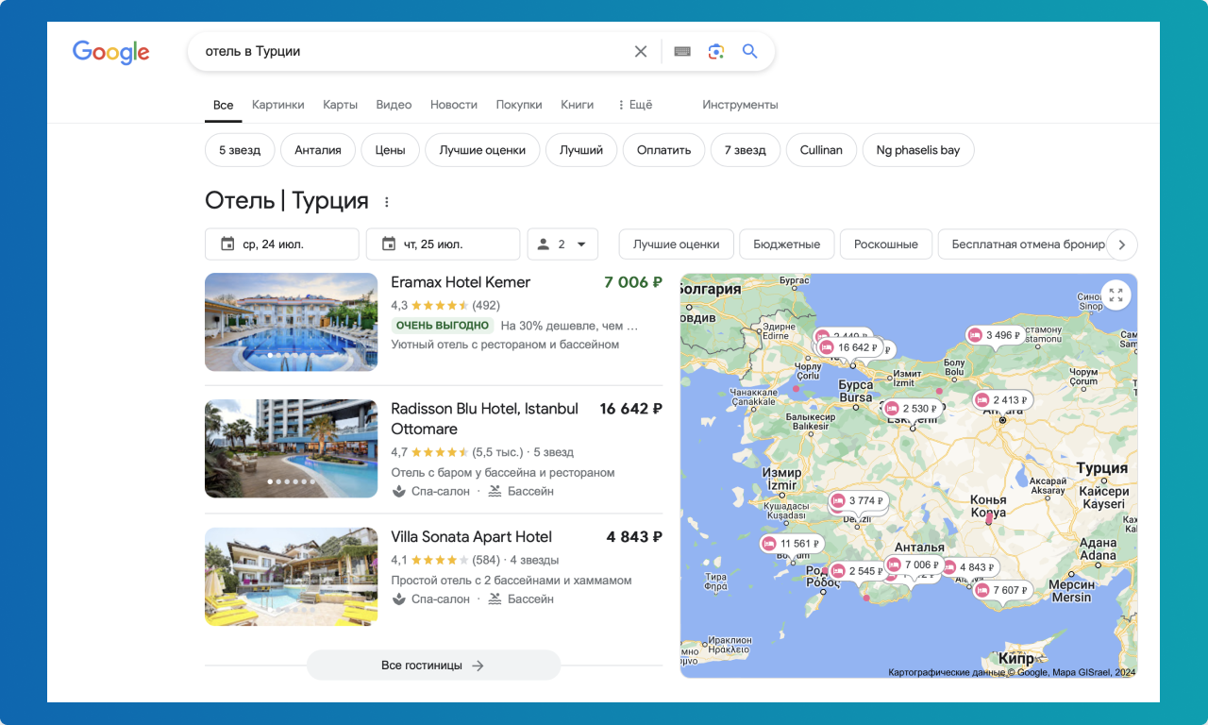1208x725 pixels.
Task: Open the guest count dropdown
Action: [x=562, y=244]
